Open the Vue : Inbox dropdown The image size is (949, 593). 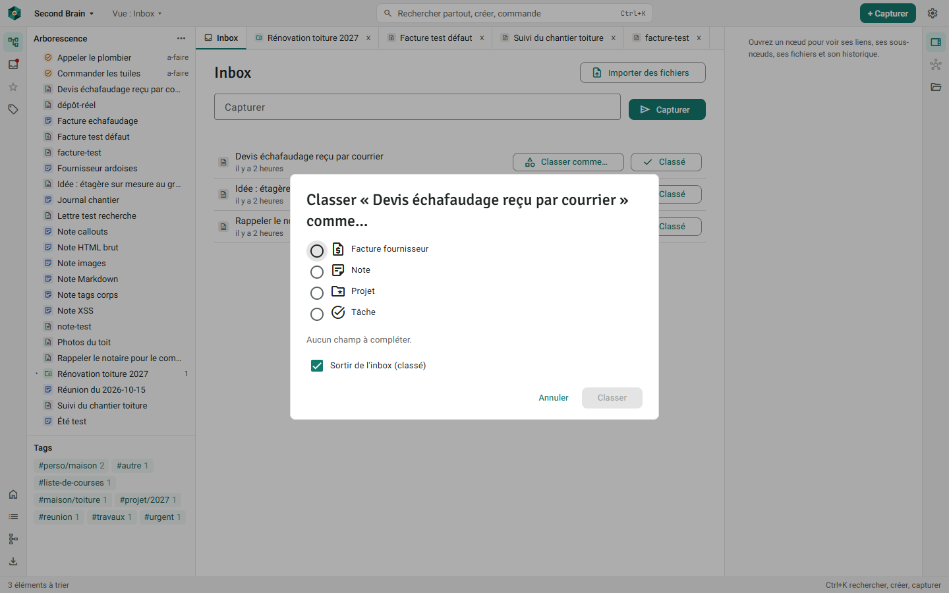coord(137,13)
